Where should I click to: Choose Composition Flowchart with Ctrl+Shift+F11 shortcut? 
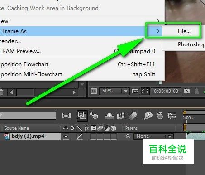81,64
